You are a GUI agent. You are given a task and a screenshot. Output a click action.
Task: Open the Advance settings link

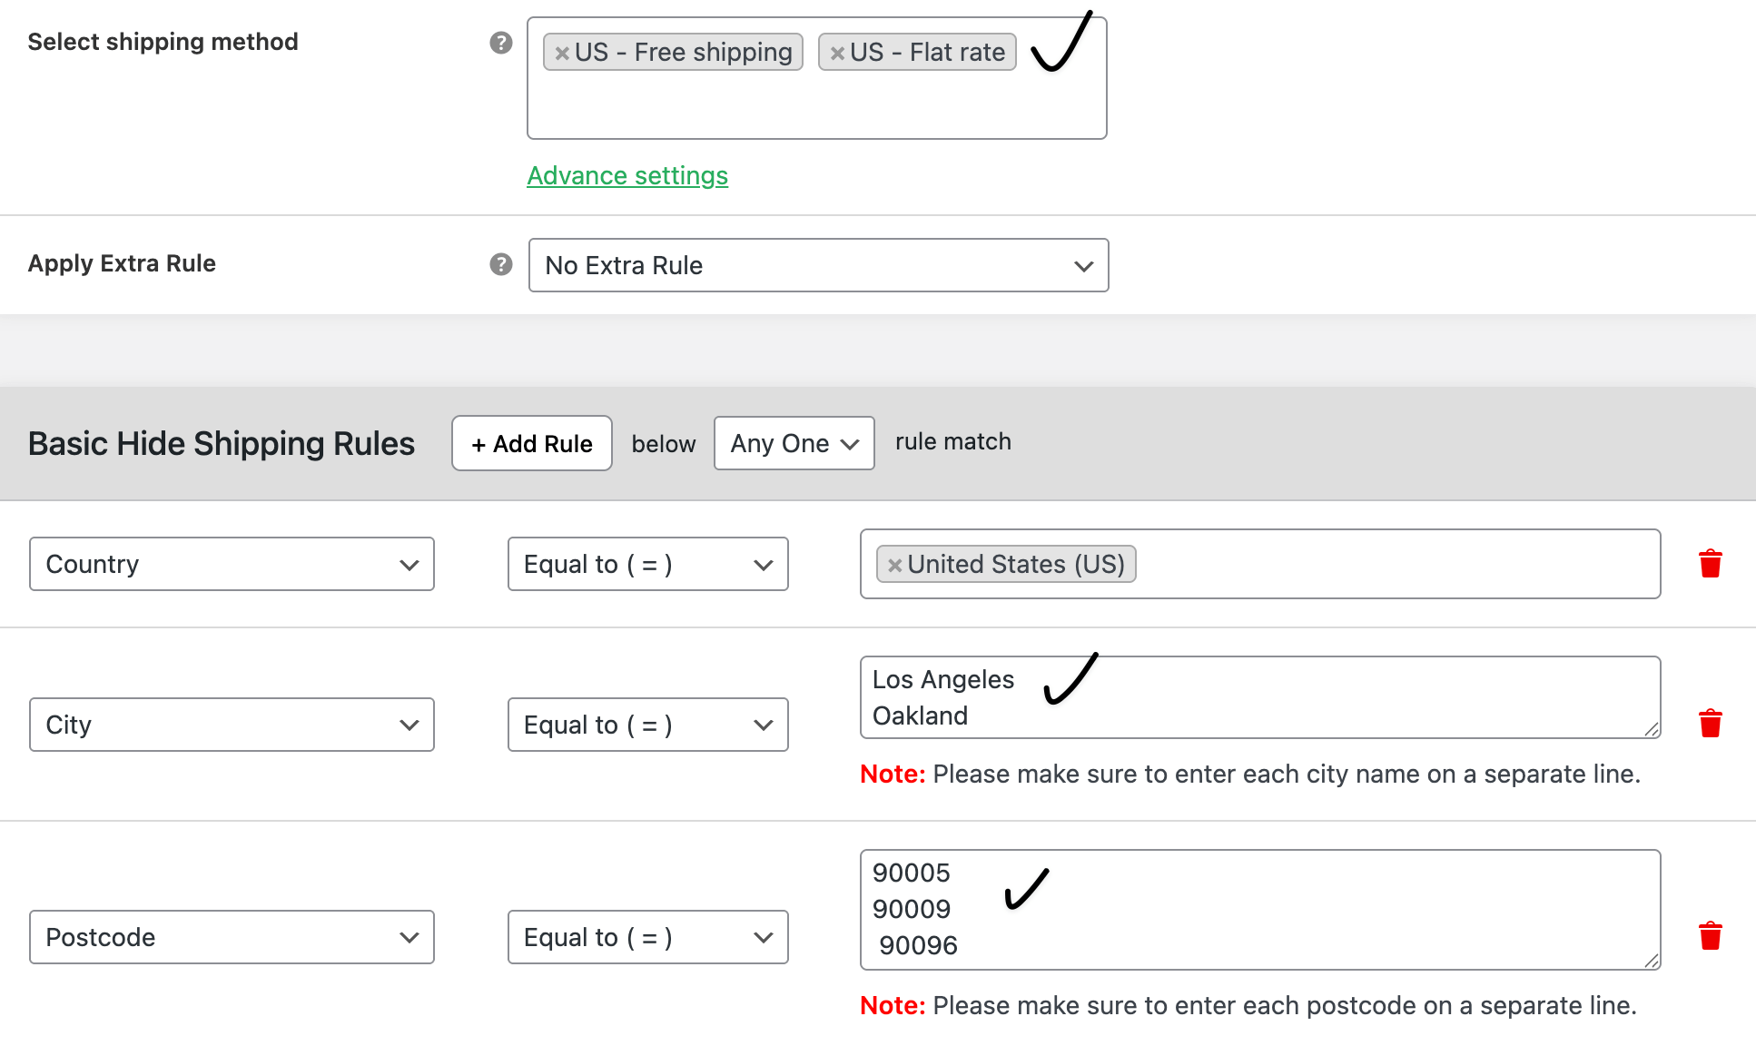627,175
